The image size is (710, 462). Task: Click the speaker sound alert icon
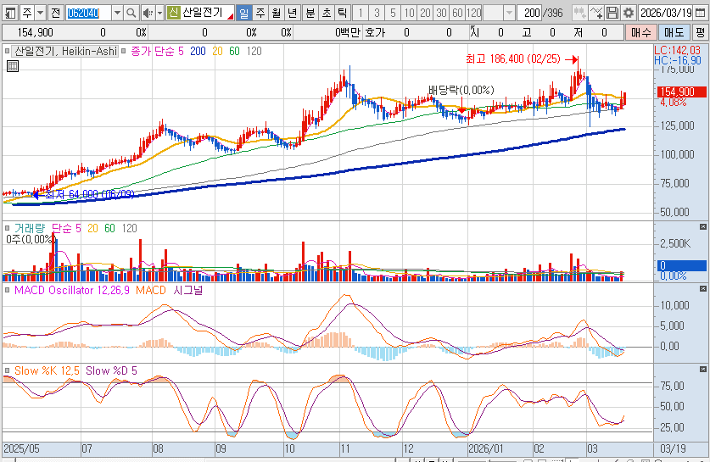pyautogui.click(x=147, y=13)
